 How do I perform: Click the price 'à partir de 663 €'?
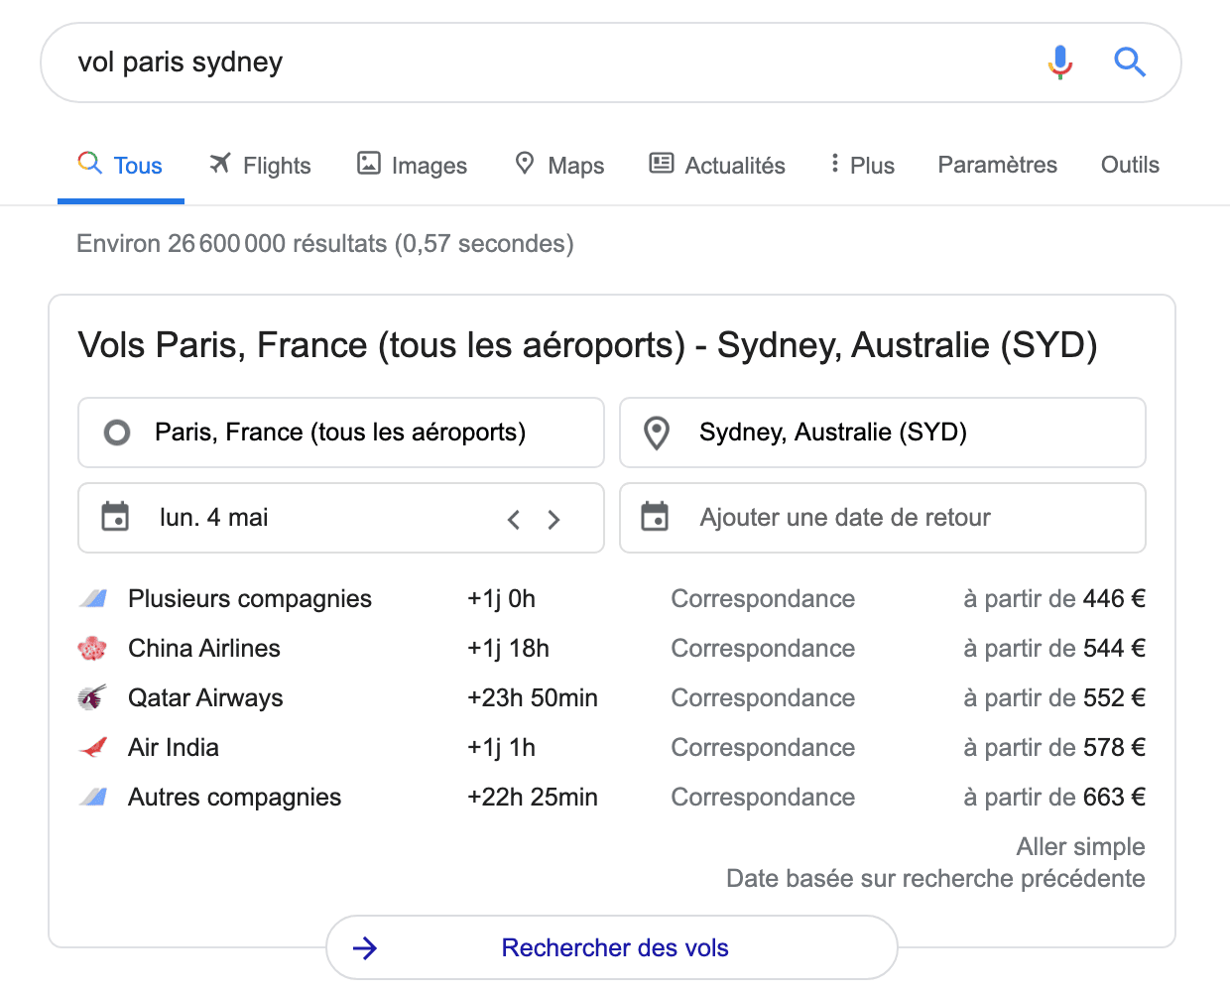(1054, 798)
